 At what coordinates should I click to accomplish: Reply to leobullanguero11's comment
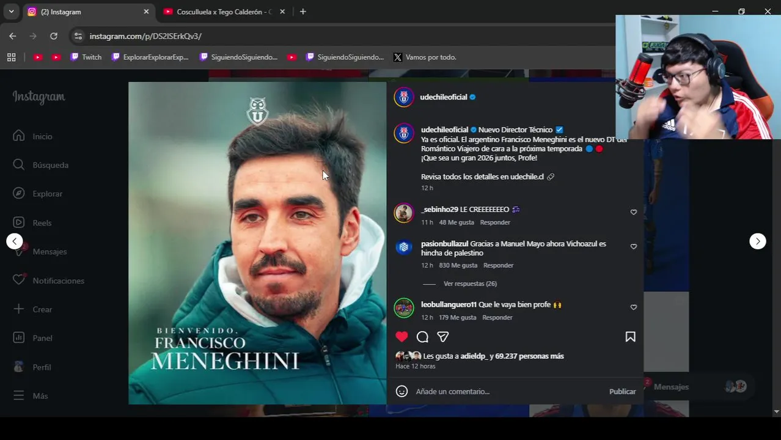click(x=497, y=317)
